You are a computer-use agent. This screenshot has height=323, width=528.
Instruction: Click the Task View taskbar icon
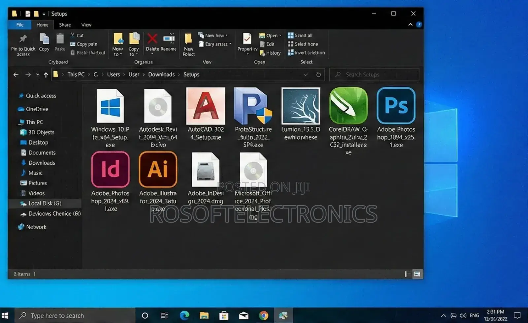click(x=164, y=315)
